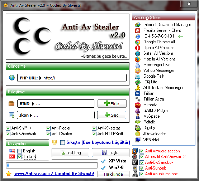This screenshot has width=199, height=181.
Task: Click the US flag icon
Action: 12,151
